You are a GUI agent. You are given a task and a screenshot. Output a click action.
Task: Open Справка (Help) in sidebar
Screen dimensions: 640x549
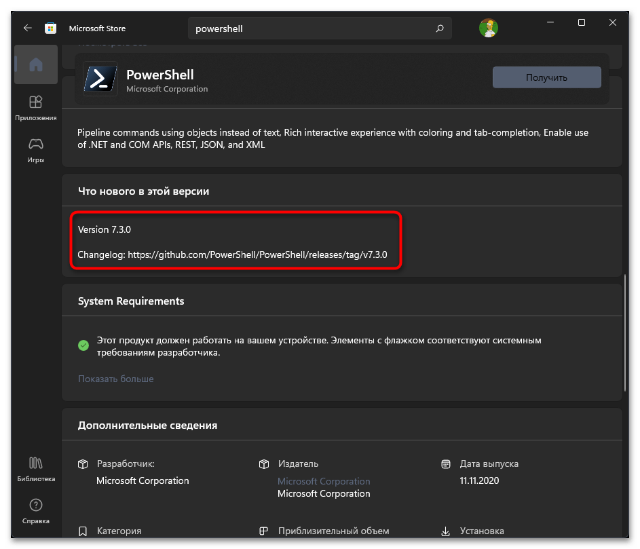coord(36,511)
